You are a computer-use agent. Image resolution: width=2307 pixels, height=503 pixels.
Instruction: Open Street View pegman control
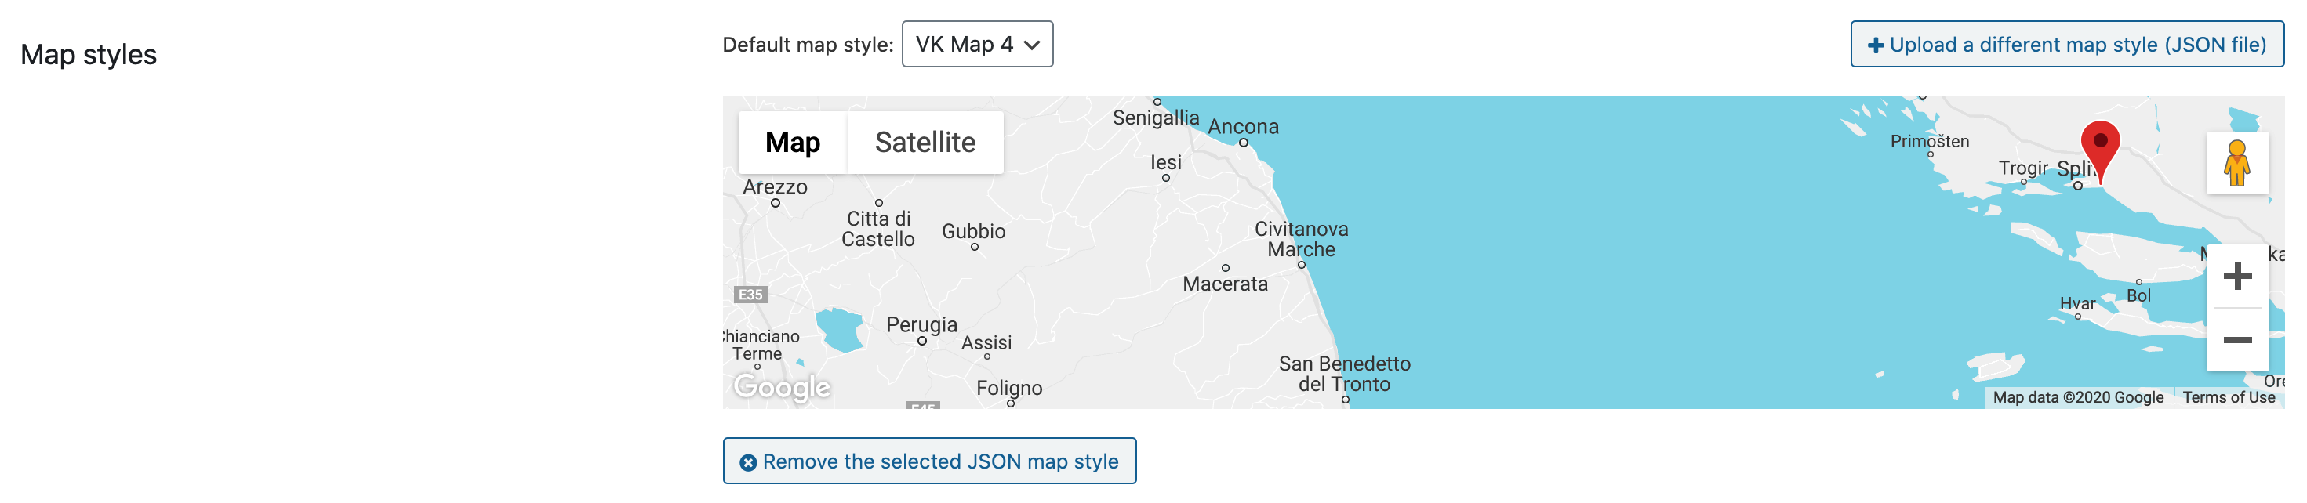pyautogui.click(x=2236, y=163)
